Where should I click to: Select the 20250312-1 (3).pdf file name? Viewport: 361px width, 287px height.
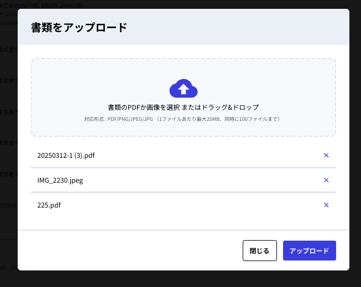point(66,156)
